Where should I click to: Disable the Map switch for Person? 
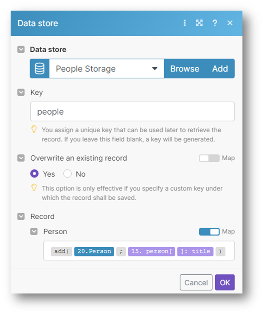(x=209, y=232)
